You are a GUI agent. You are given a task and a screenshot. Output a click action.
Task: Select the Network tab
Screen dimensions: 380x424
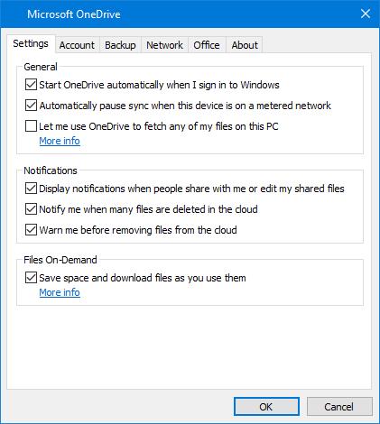164,45
